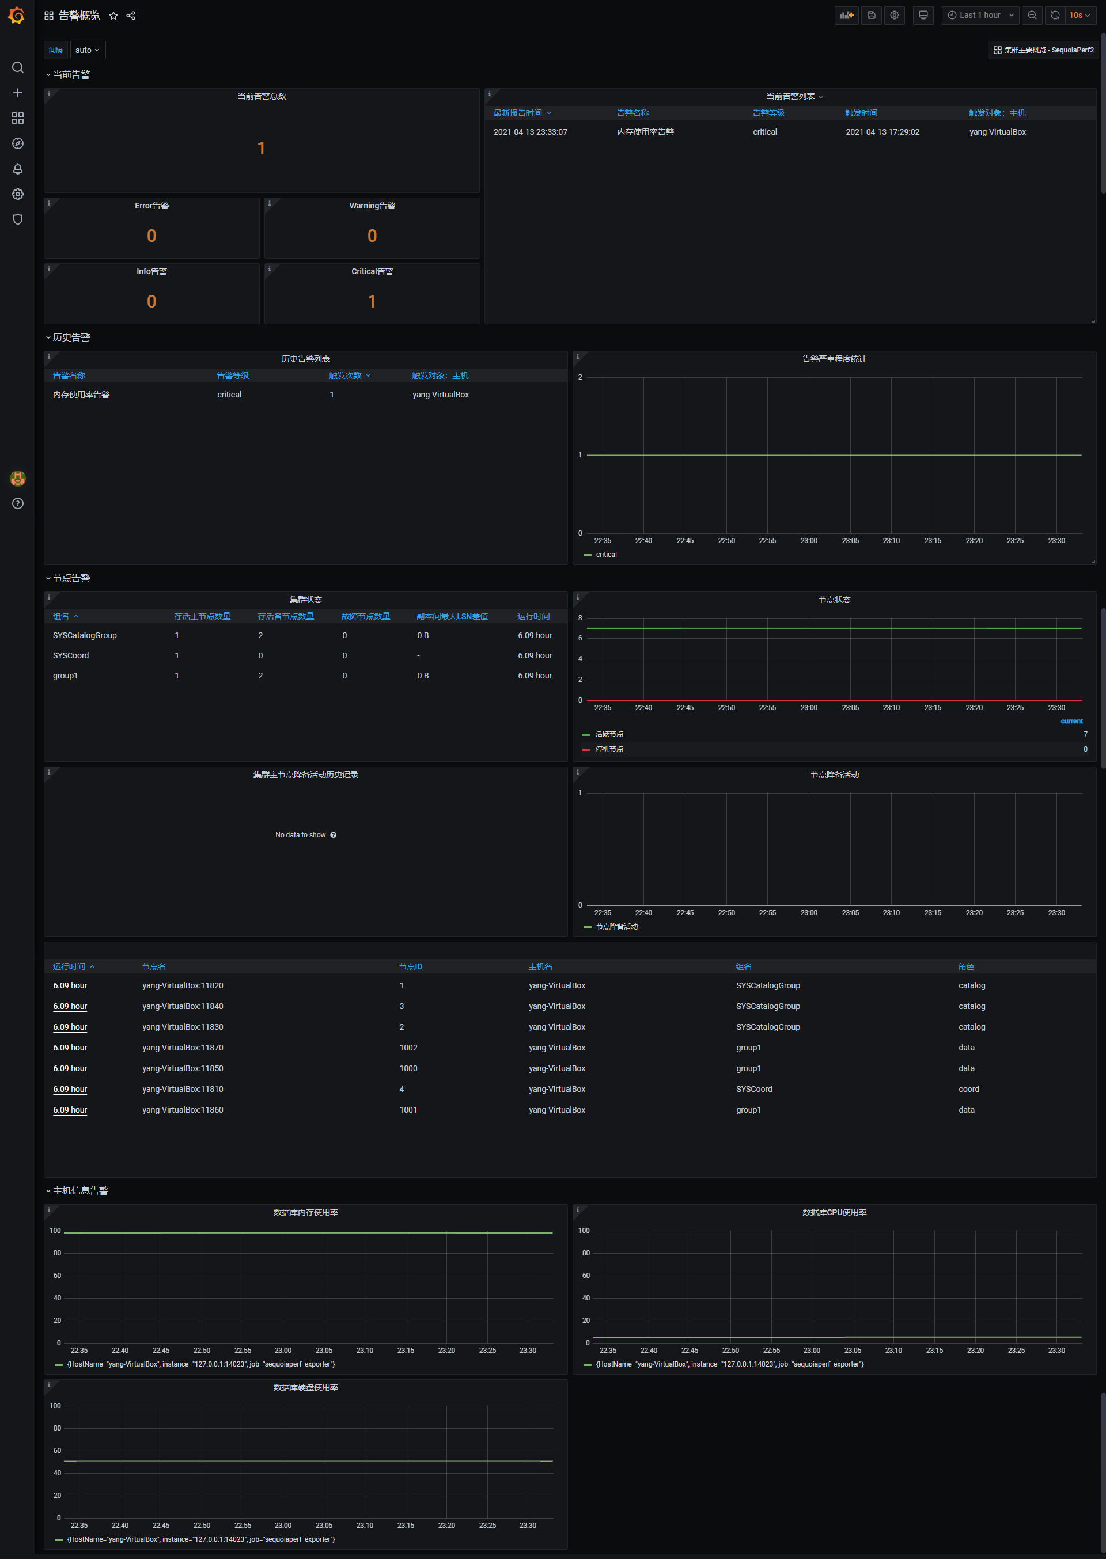The image size is (1106, 1559).
Task: Open the Last 1 hour time picker
Action: [x=979, y=15]
